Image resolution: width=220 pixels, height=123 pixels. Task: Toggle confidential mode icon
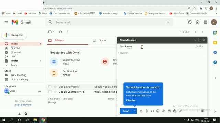pos(175,111)
